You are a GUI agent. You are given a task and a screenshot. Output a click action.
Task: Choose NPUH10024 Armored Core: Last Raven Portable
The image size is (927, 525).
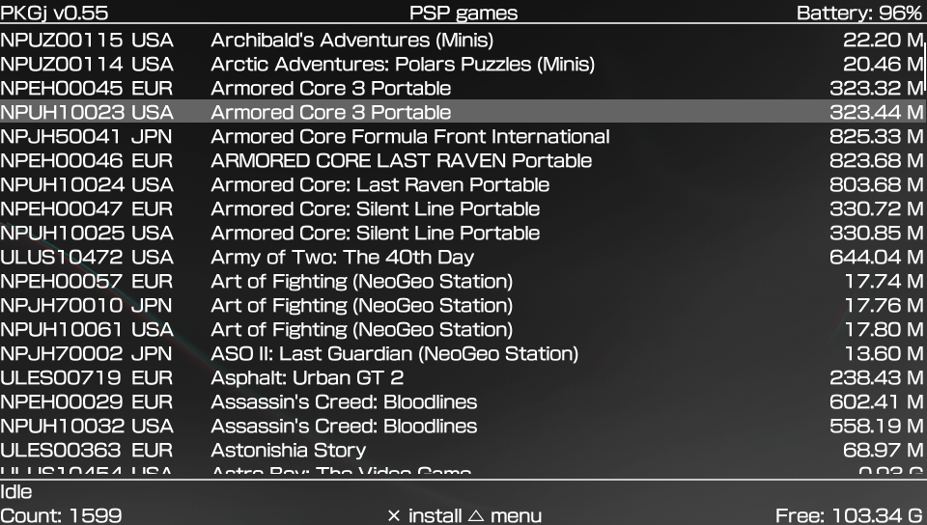coord(463,185)
